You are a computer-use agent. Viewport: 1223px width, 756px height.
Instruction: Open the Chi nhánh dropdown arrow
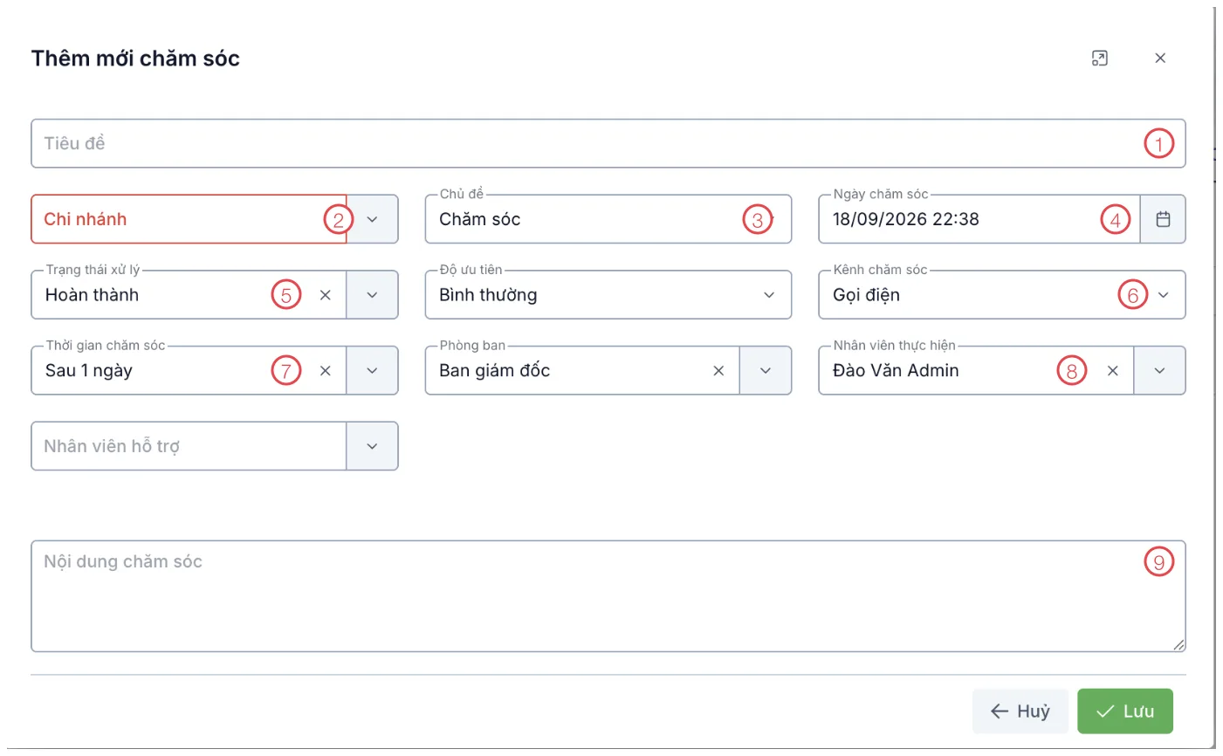click(x=372, y=219)
